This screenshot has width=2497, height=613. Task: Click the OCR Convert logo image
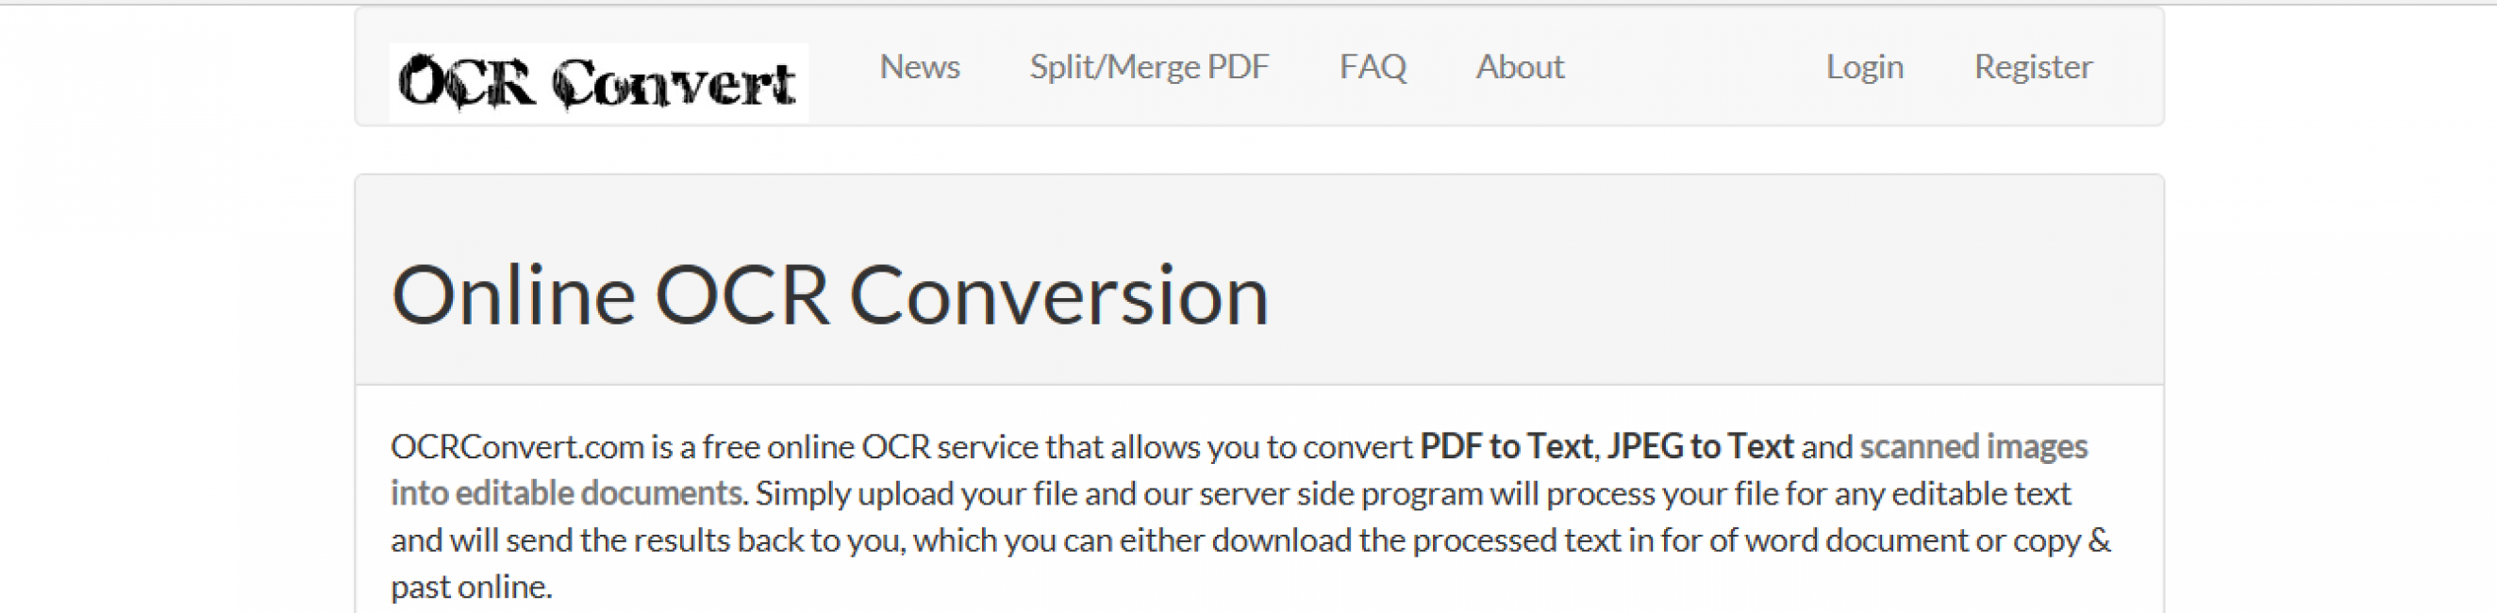(x=599, y=82)
